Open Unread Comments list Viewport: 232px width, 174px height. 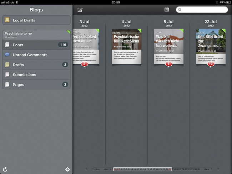(36, 55)
